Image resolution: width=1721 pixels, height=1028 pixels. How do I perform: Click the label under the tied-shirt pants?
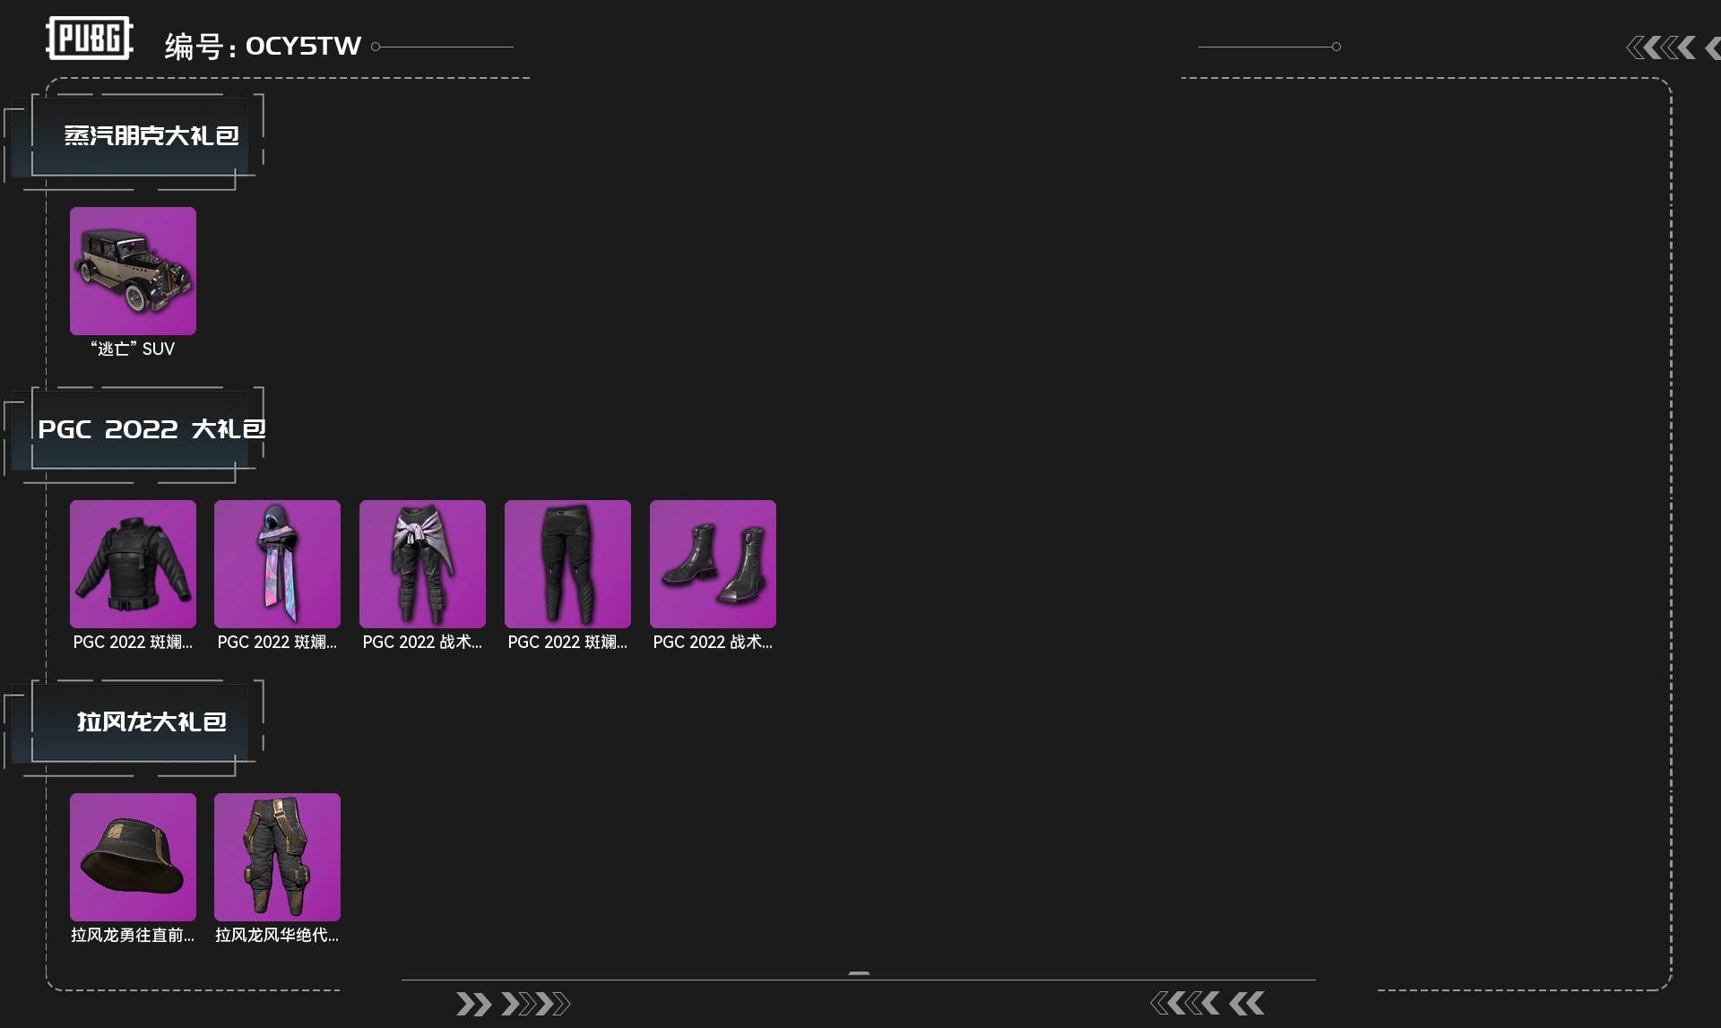pos(422,642)
